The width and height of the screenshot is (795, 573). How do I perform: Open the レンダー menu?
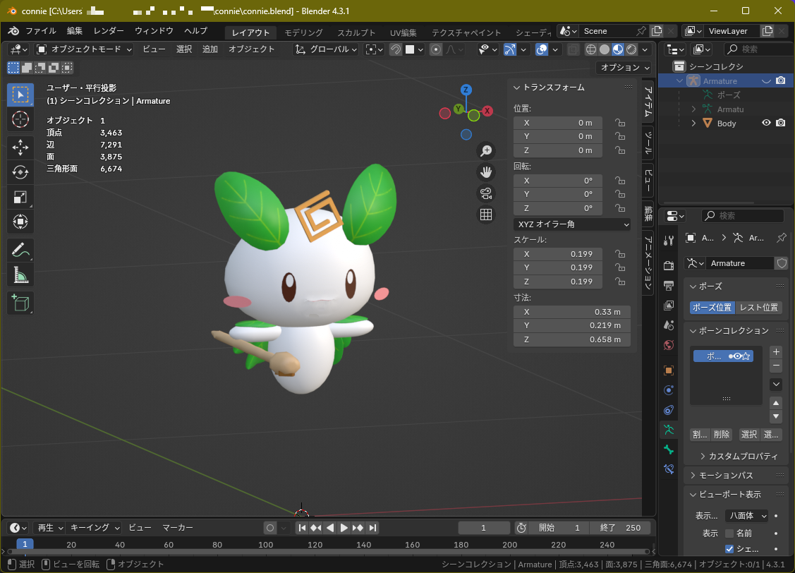(x=109, y=31)
